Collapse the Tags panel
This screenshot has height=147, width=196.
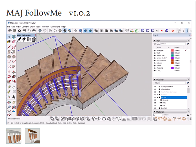154,40
